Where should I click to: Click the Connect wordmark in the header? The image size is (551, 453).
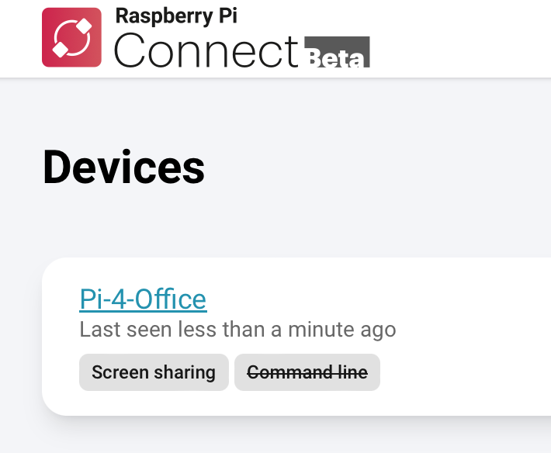[x=206, y=50]
